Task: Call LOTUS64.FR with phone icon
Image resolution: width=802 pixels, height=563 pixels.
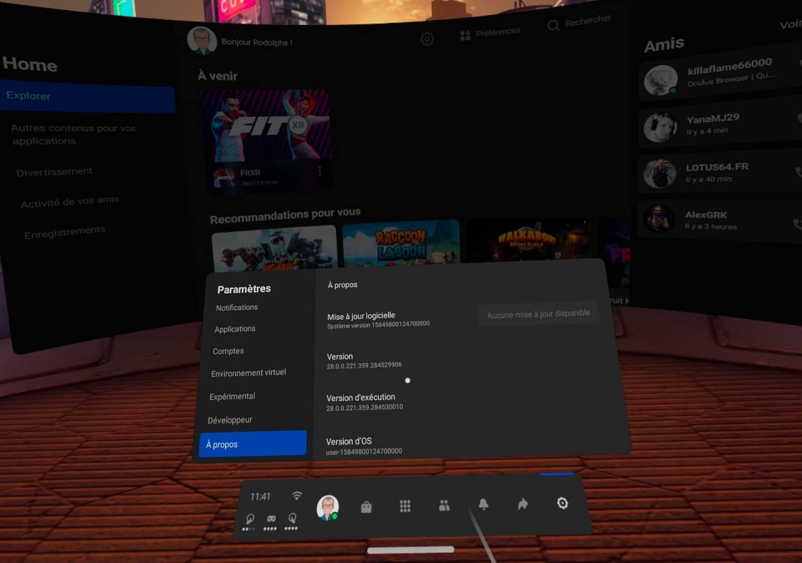Action: 798,172
